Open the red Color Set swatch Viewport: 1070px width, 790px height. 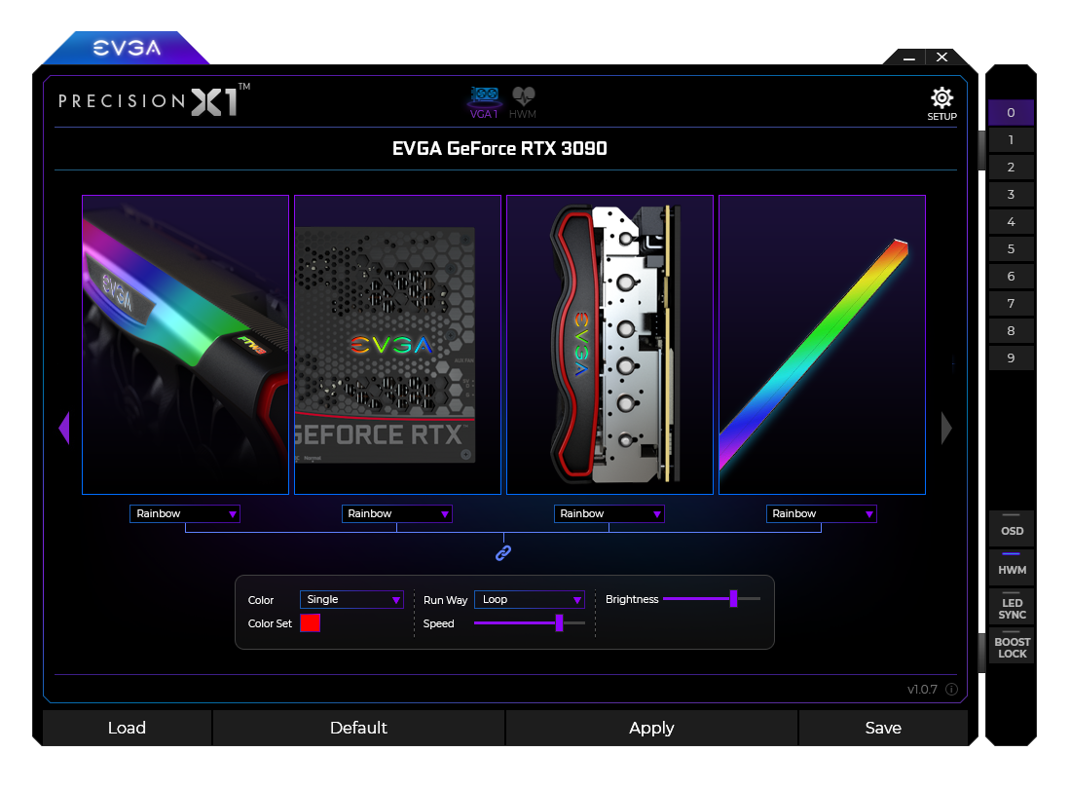coord(310,622)
